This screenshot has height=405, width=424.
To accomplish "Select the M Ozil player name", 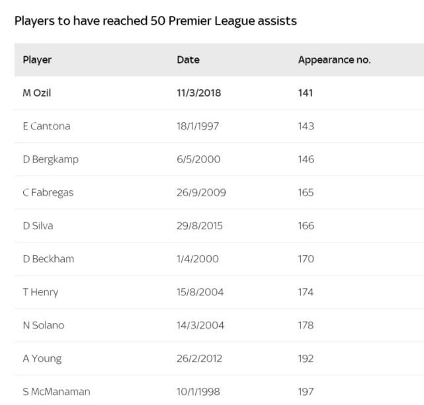I will pyautogui.click(x=37, y=93).
